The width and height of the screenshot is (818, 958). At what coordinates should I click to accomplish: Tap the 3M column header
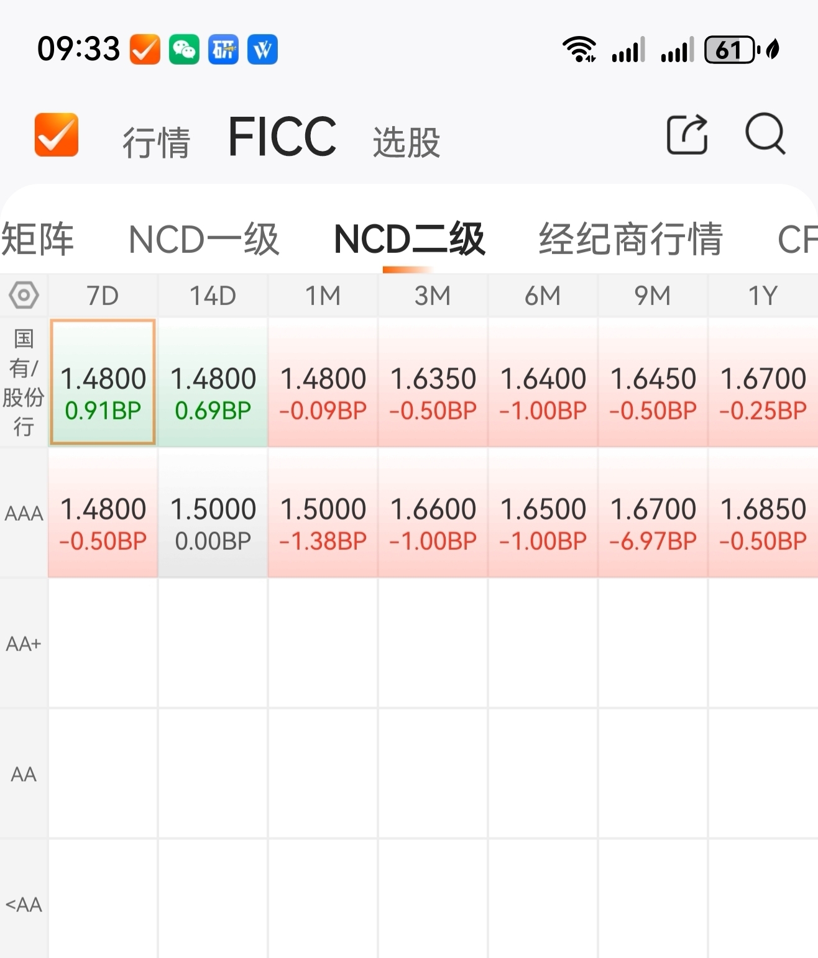tap(433, 296)
